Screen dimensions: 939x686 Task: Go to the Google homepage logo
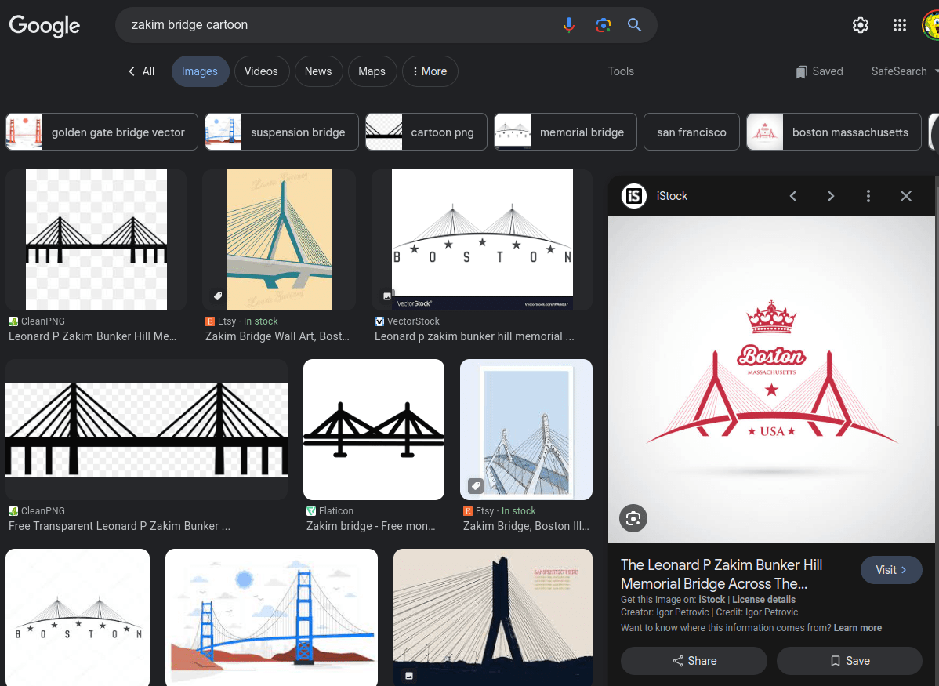point(45,26)
